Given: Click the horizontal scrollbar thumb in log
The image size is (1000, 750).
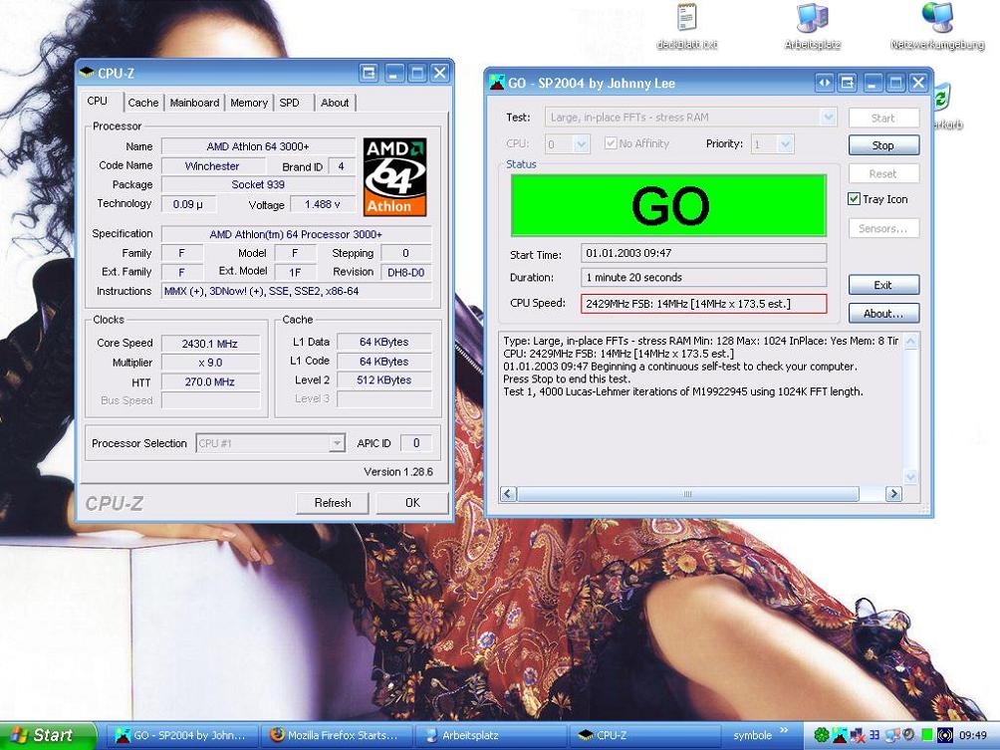Looking at the screenshot, I should 688,494.
